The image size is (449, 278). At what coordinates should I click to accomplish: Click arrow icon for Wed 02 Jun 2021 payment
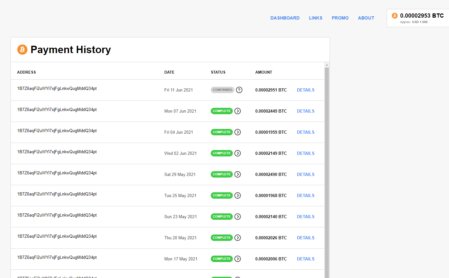coord(238,153)
